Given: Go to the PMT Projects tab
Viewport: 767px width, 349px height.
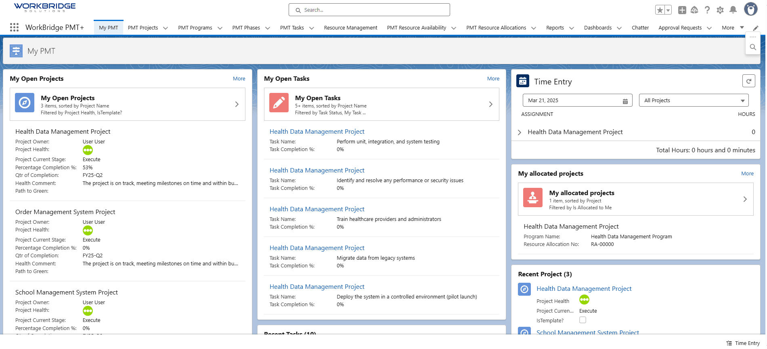Looking at the screenshot, I should pos(143,28).
